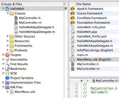Click the square button right of HalloWelt row
Viewport: 119px width, 98px height.
pos(66,9)
